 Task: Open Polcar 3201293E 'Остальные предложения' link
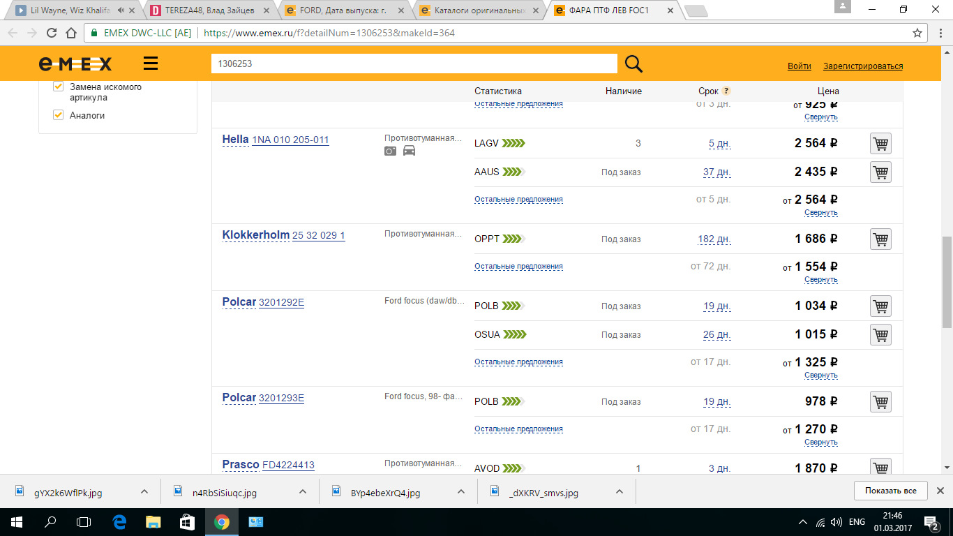pos(518,429)
